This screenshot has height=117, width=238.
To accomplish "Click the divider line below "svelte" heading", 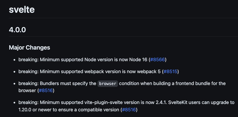I will click(x=123, y=18).
